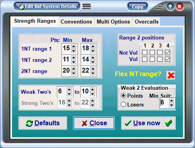Click the Copy button
Screen dimensions: 195x148
[x=138, y=7]
